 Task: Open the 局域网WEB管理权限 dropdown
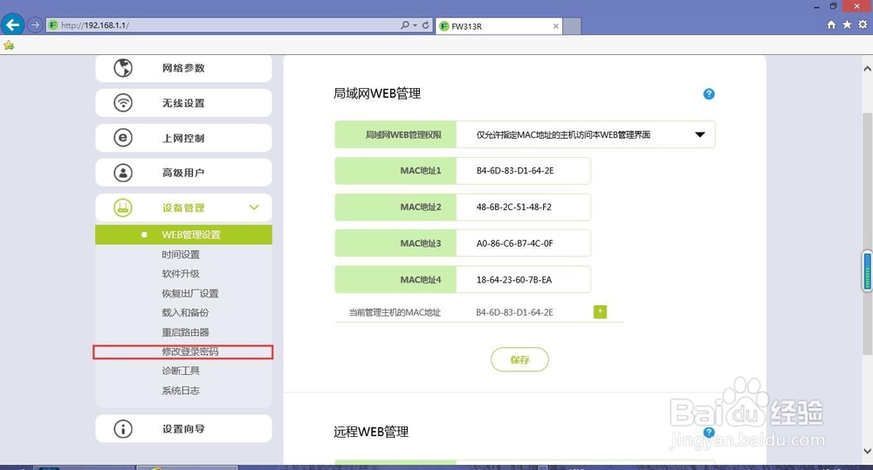(585, 134)
